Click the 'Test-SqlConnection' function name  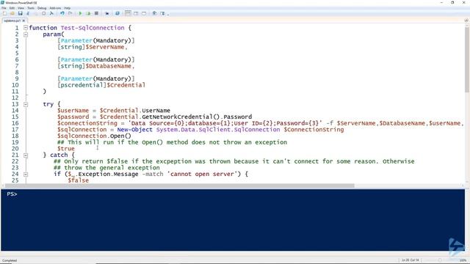point(93,28)
